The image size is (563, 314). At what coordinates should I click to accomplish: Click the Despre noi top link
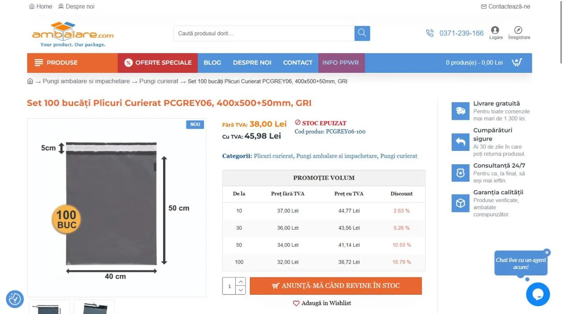[x=76, y=6]
